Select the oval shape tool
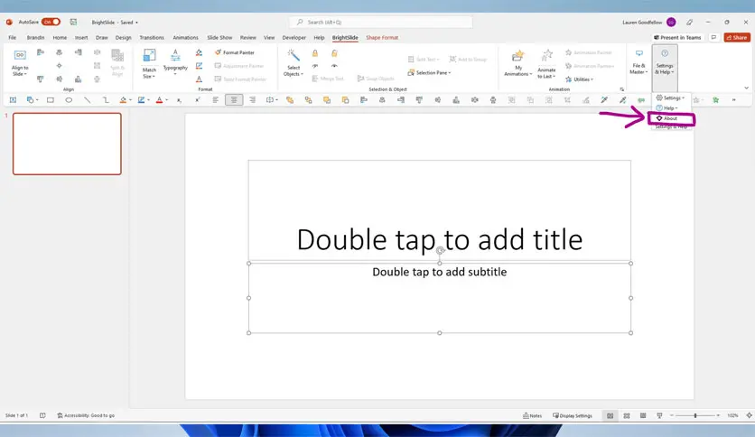Viewport: 755px width, 437px height. pos(69,100)
